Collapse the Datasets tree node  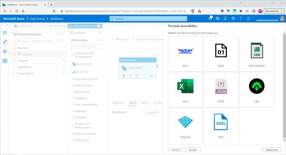pos(14,60)
